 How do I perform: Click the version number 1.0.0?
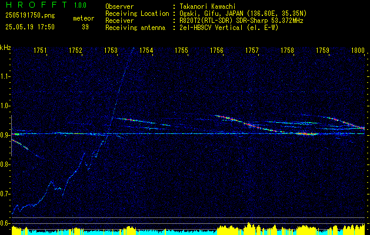click(x=80, y=5)
